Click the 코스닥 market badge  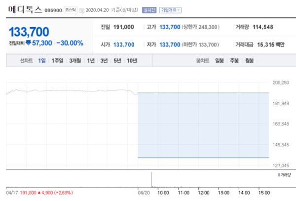[71, 10]
